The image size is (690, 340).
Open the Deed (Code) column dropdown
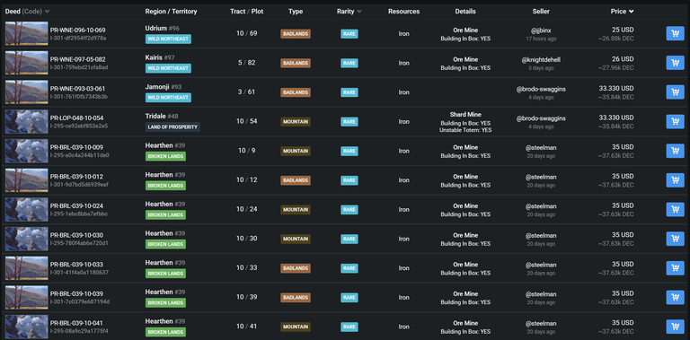point(47,12)
